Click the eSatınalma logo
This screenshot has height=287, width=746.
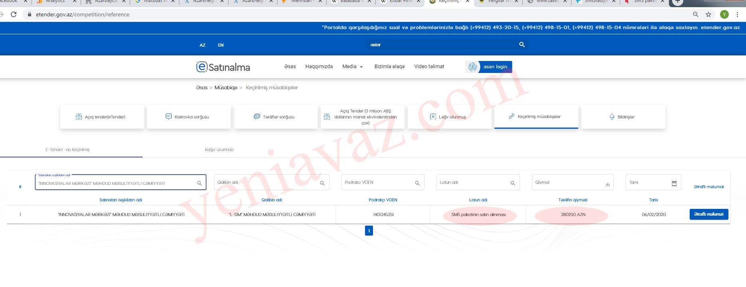coord(223,67)
